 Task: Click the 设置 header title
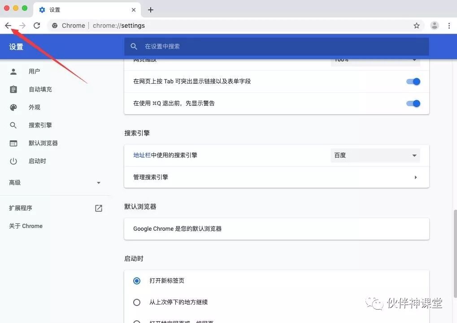(16, 47)
